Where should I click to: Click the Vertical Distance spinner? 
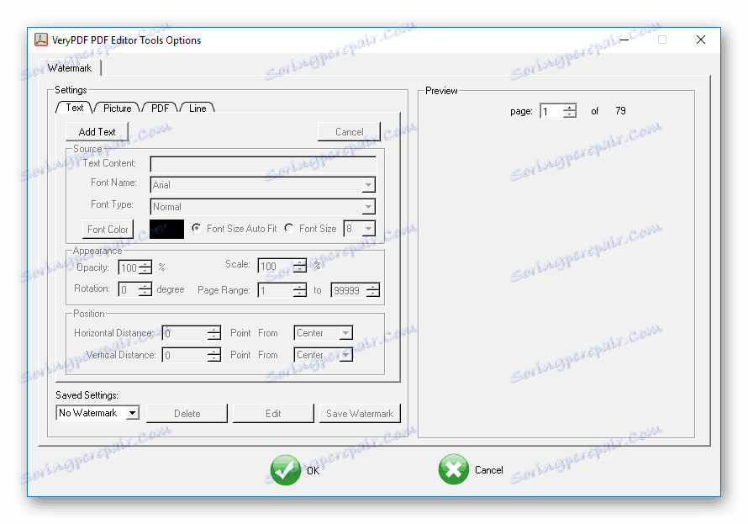(x=192, y=355)
